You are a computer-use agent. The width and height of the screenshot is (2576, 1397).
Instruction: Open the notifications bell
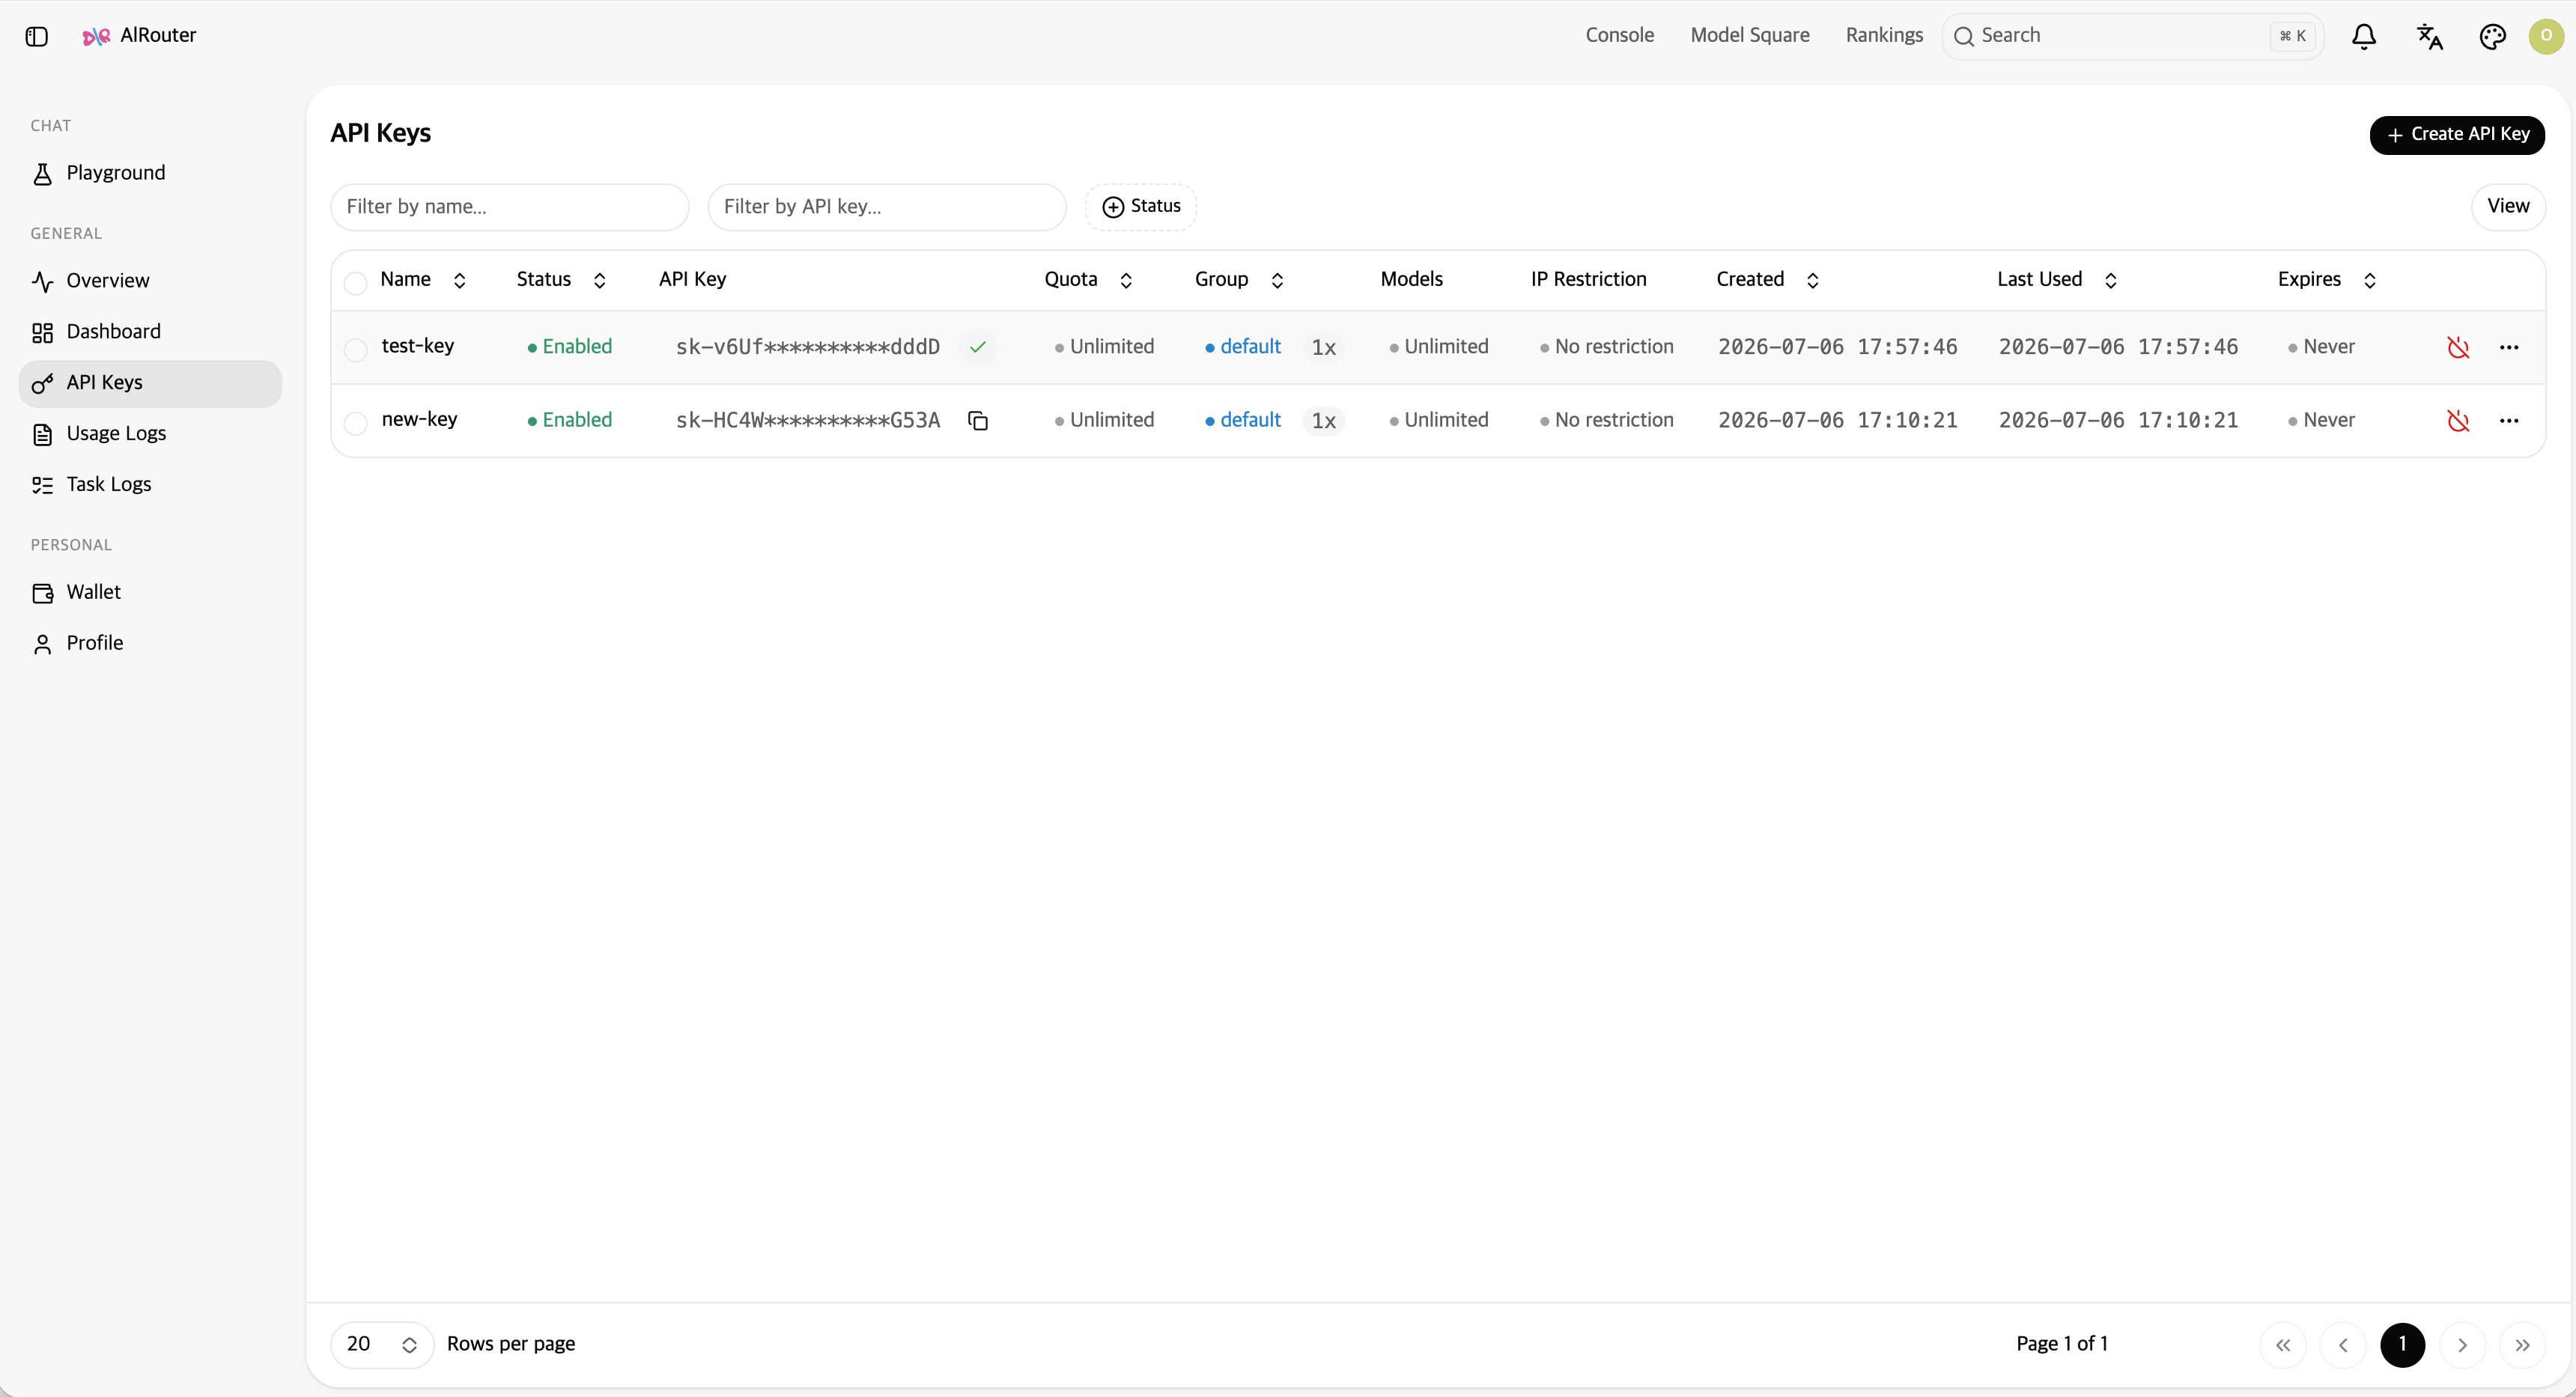(2364, 37)
